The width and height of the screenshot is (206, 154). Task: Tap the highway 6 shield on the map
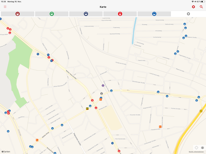(201, 111)
